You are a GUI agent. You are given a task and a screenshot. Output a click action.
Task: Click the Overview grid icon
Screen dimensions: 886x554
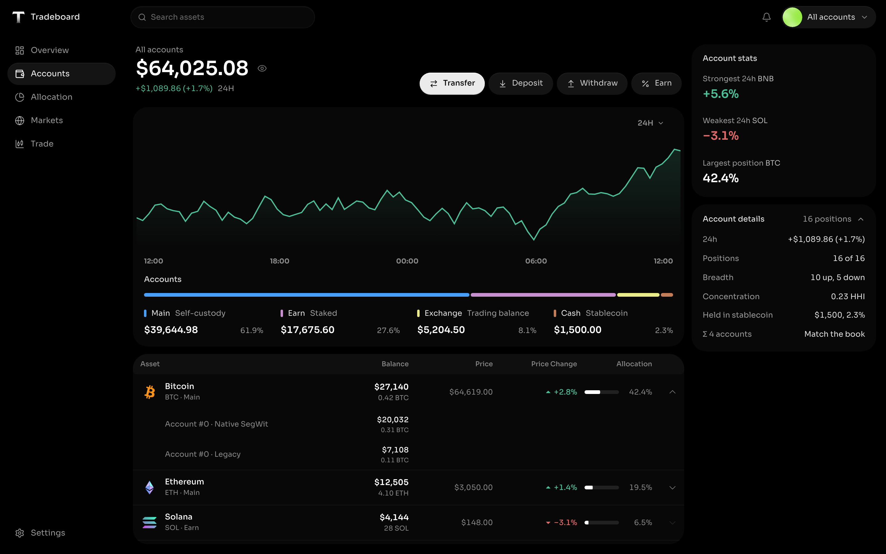tap(20, 50)
